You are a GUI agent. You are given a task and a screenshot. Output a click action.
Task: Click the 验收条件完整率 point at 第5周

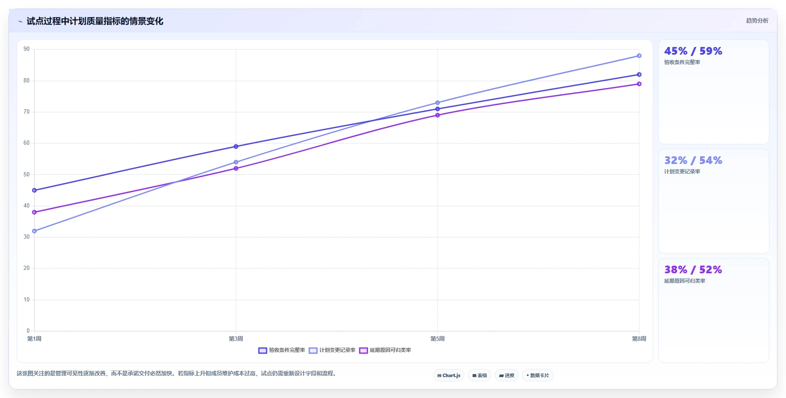pyautogui.click(x=437, y=109)
